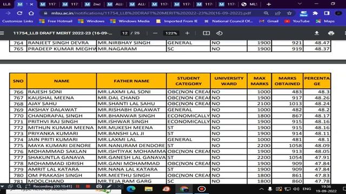Open Windows Media bookmark
The width and height of the screenshot is (346, 194).
(130, 21)
